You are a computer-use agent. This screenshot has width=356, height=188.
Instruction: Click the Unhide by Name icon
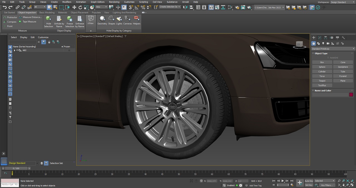pyautogui.click(x=59, y=19)
